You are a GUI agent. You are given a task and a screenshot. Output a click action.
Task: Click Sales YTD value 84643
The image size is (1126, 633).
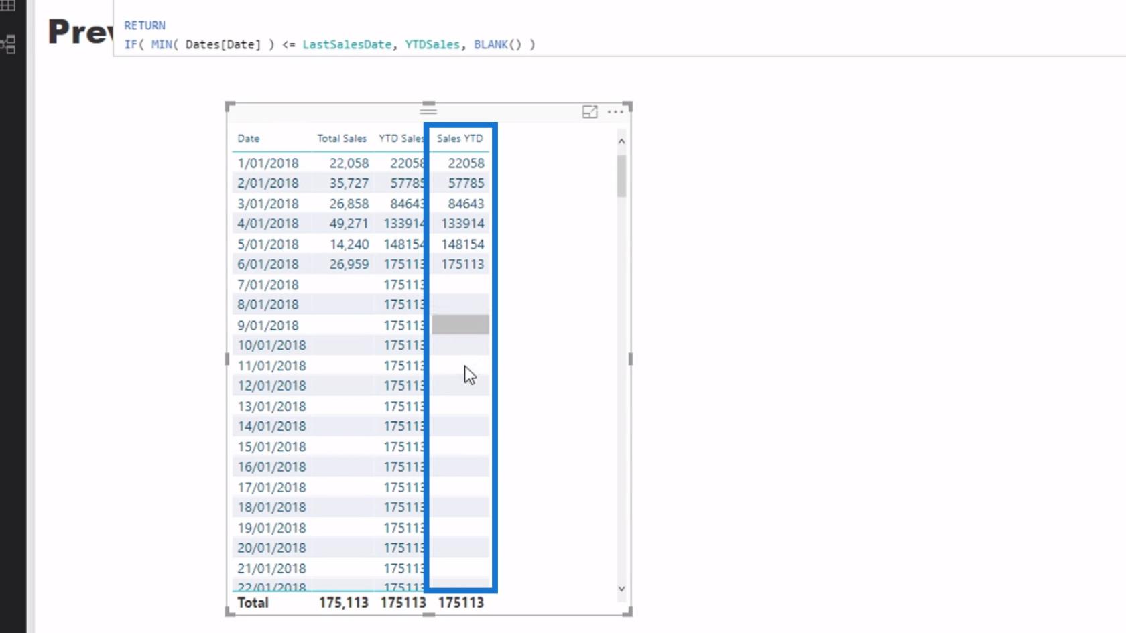point(466,204)
